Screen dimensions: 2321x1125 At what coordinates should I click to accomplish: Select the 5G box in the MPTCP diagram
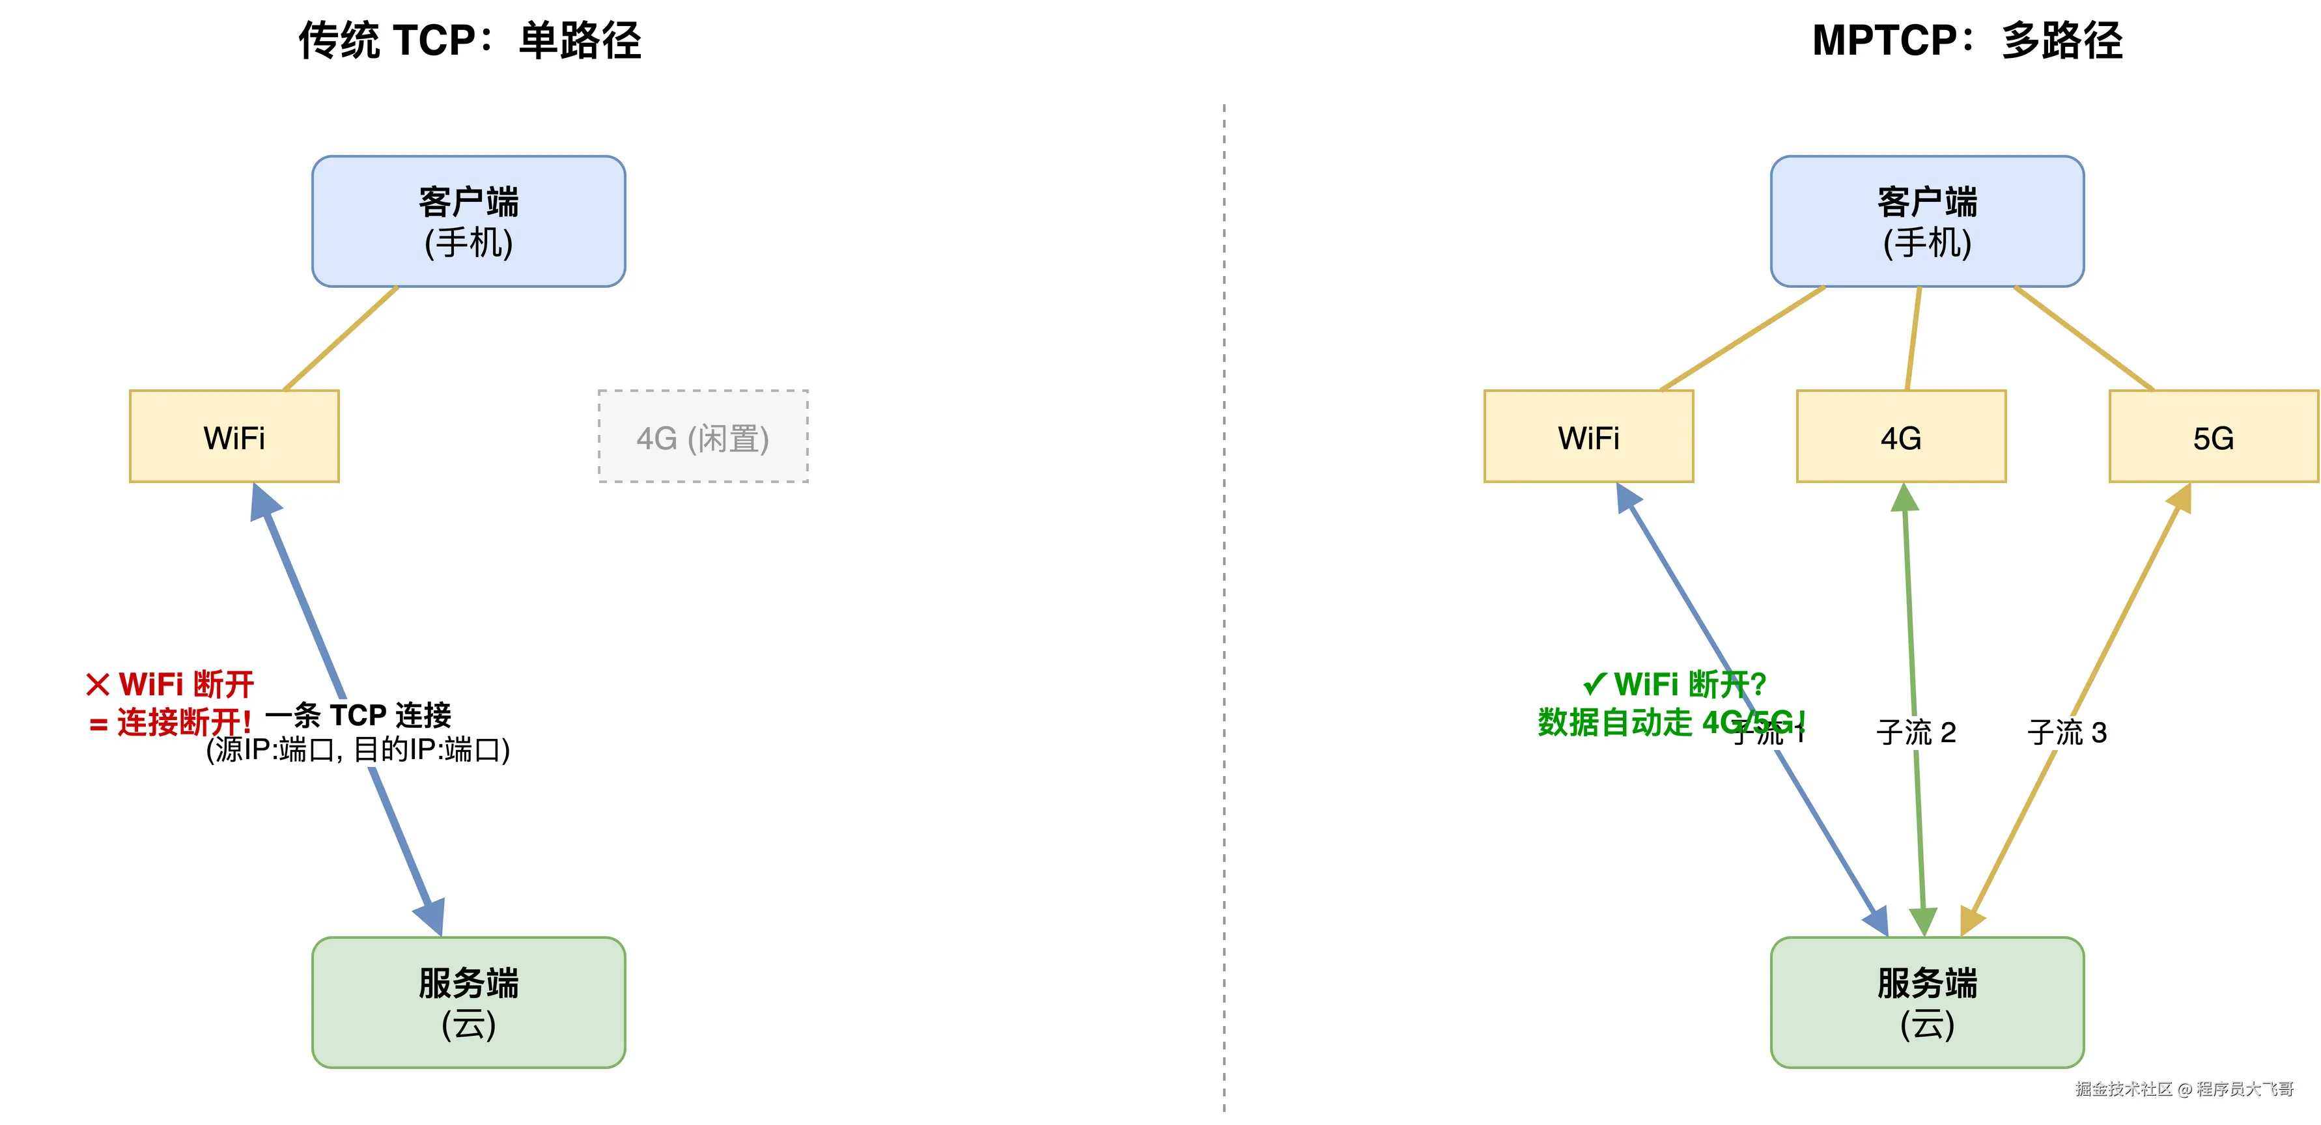pyautogui.click(x=2213, y=437)
